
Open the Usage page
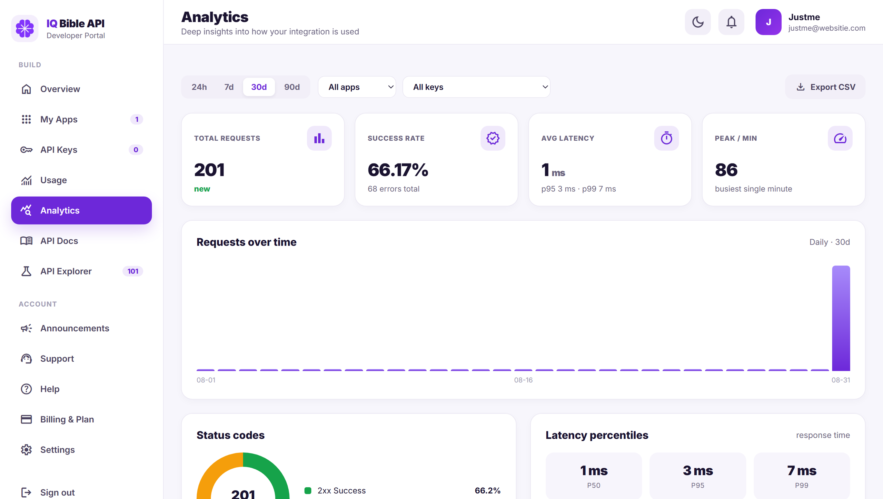coord(81,180)
